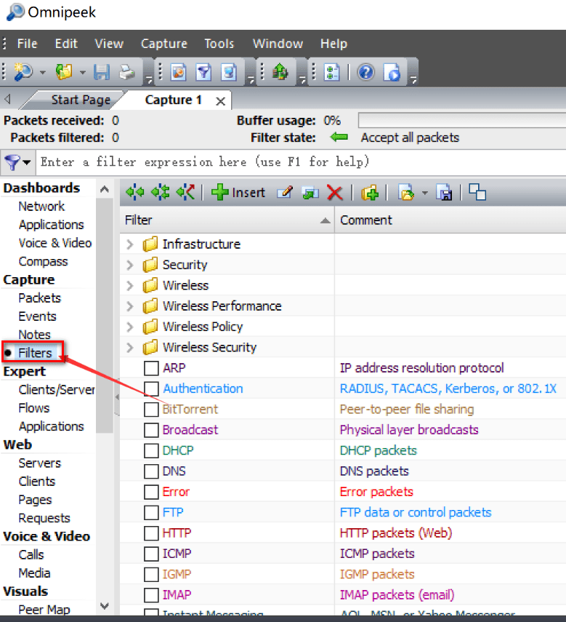This screenshot has height=622, width=566.
Task: Select Filters in the sidebar
Action: [x=36, y=353]
